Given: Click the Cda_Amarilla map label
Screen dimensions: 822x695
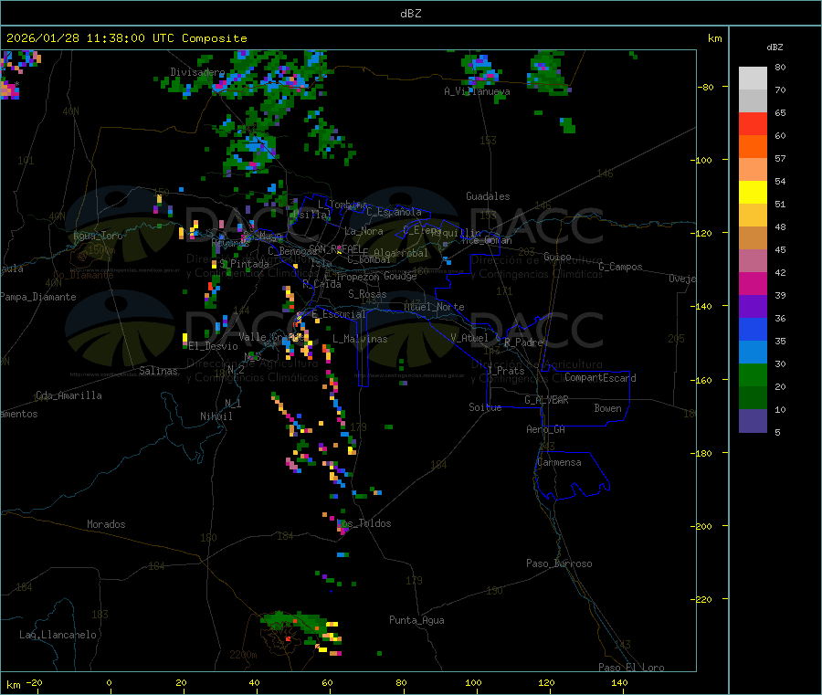Looking at the screenshot, I should click(68, 395).
